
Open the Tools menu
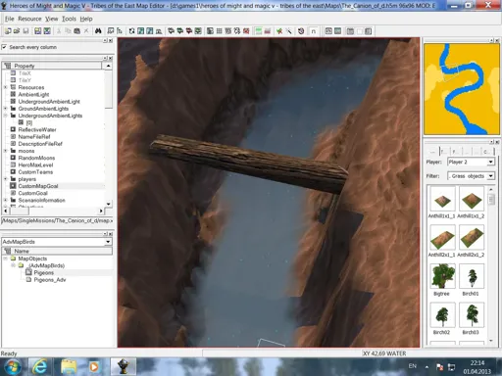coord(69,19)
